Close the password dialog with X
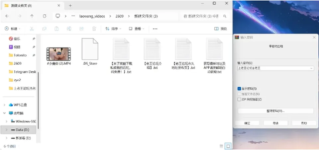Image resolution: width=319 pixels, height=150 pixels. coord(314,37)
